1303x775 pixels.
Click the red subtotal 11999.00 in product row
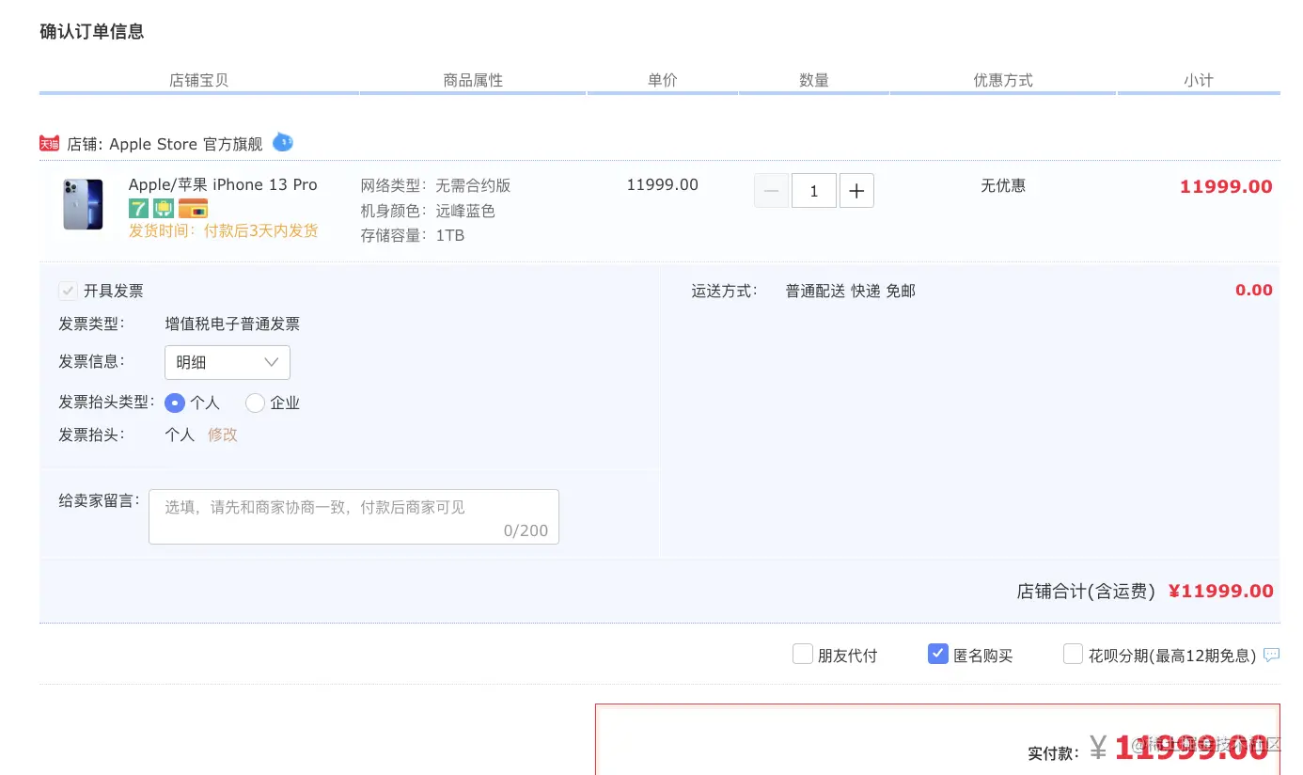(1226, 186)
